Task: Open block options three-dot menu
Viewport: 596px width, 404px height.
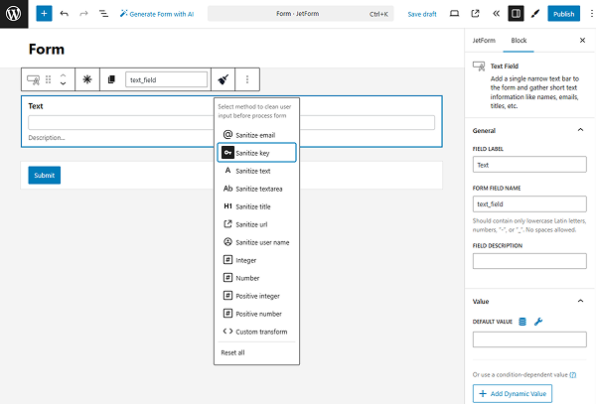Action: tap(247, 79)
